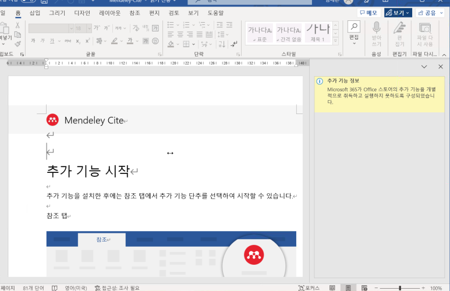Click the Find magnifier icon under editing
The height and width of the screenshot is (291, 450).
coord(354,27)
